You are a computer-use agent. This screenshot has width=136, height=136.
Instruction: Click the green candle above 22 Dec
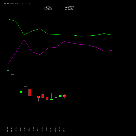pos(51,100)
